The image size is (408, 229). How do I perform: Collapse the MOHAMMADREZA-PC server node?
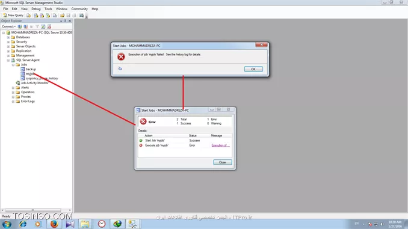(4, 32)
